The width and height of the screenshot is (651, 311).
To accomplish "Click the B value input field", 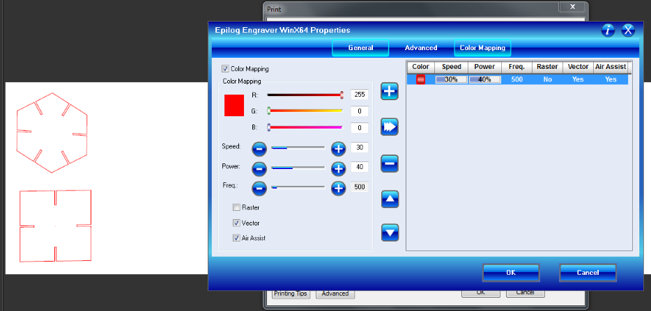I will pos(360,128).
